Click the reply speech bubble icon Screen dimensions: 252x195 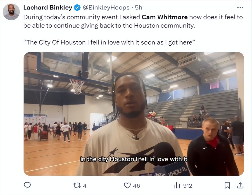click(27, 185)
